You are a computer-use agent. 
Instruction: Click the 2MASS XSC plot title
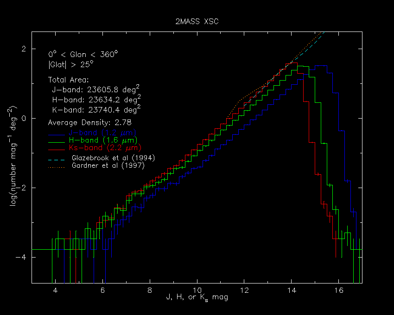point(197,22)
